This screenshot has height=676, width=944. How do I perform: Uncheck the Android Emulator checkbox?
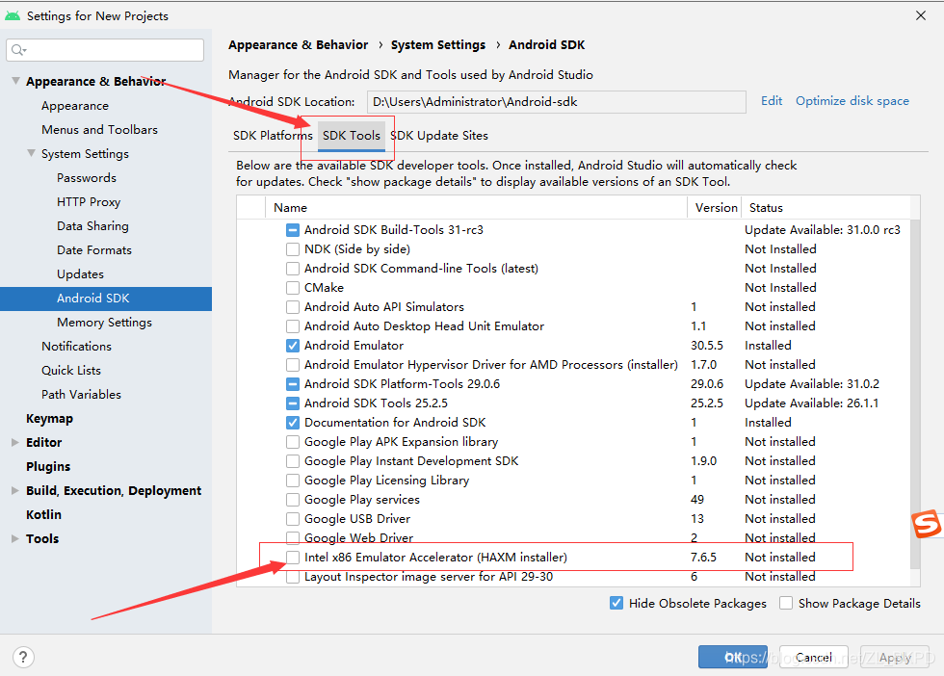(293, 346)
